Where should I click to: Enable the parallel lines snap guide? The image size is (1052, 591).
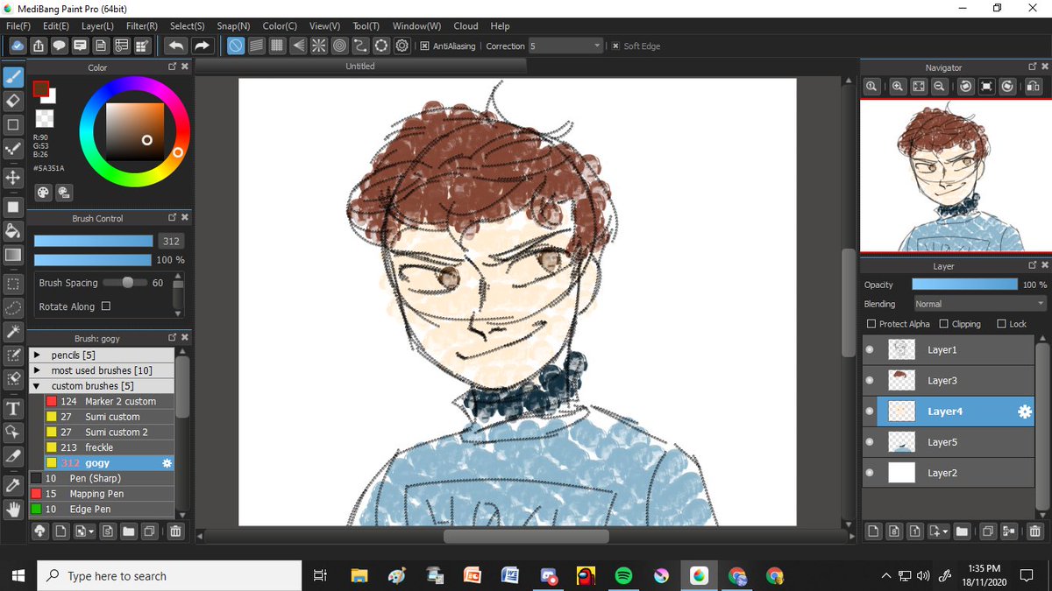[256, 46]
